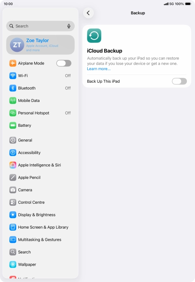The image size is (195, 282).
Task: Open Accessibility settings icon
Action: [x=13, y=153]
